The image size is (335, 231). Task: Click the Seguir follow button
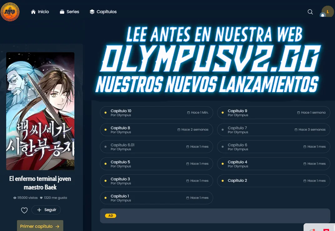(x=46, y=210)
